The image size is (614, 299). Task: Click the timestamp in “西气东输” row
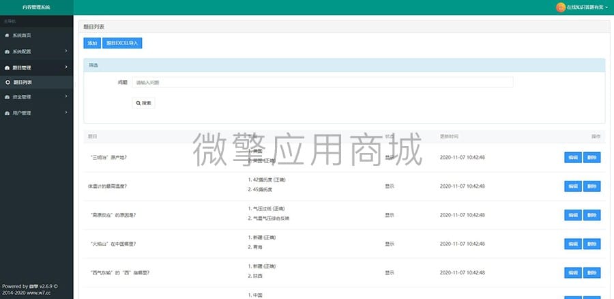463,273
